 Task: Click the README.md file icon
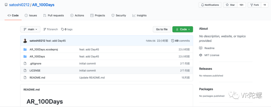click(x=25, y=78)
